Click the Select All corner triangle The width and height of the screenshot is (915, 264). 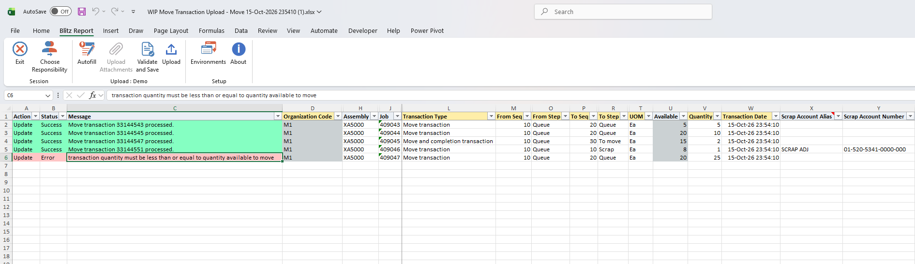tap(6, 108)
